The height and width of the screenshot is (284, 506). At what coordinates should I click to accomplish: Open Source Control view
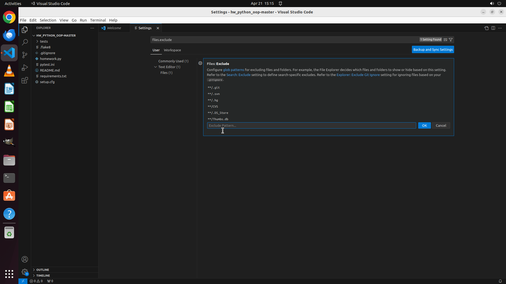(25, 55)
